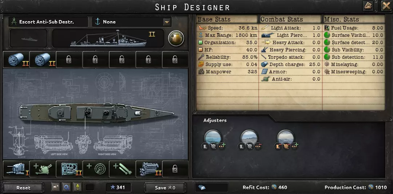The width and height of the screenshot is (393, 194).
Task: Click the Save design button
Action: [165, 188]
